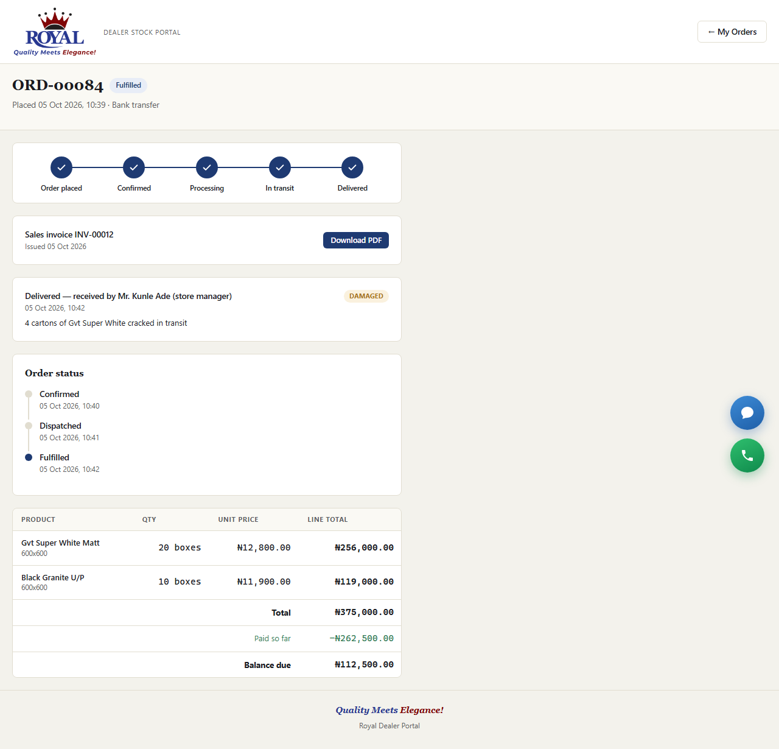
Task: Click the Dispatched status label
Action: pyautogui.click(x=60, y=426)
